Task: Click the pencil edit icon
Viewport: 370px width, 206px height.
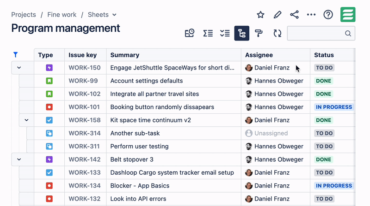Action: [x=277, y=15]
